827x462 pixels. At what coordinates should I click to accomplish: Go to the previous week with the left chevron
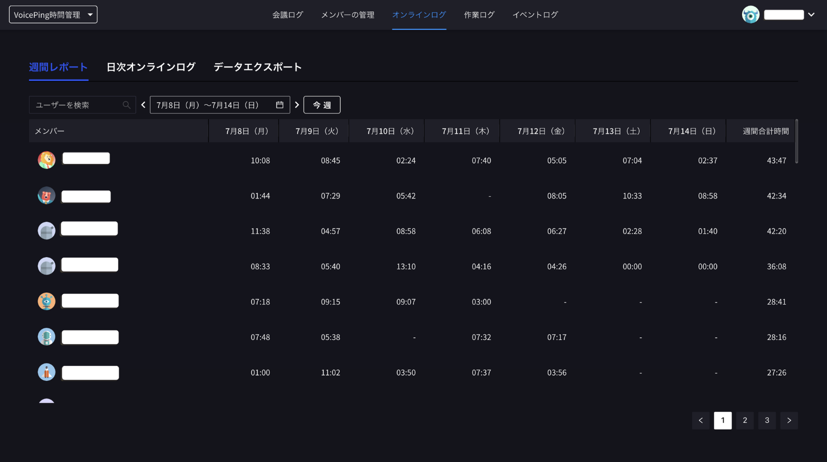[x=143, y=104]
